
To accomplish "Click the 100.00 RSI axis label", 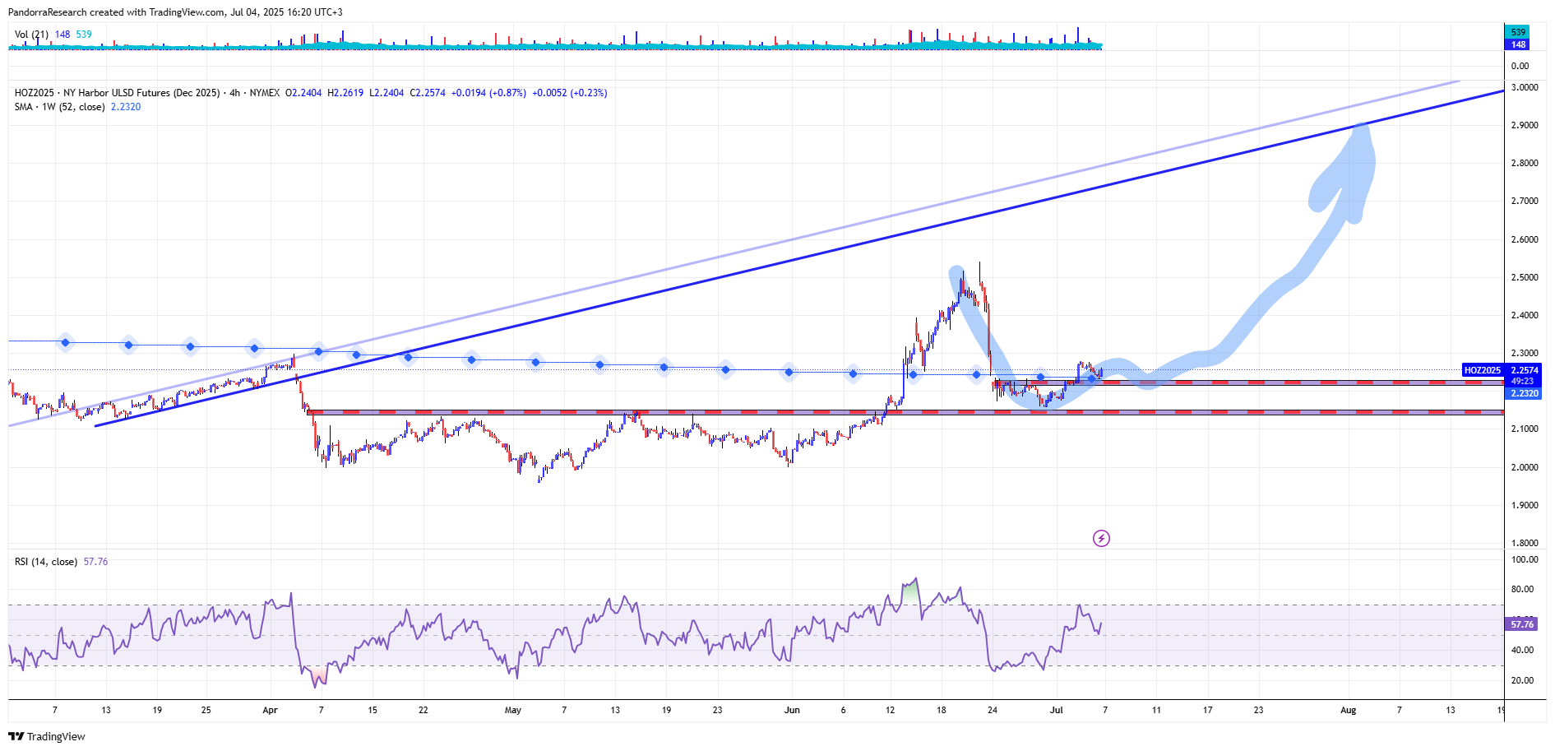I will 1525,559.
